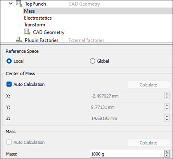Click the Y coordinate field
The image size is (173, 159).
tap(127, 107)
